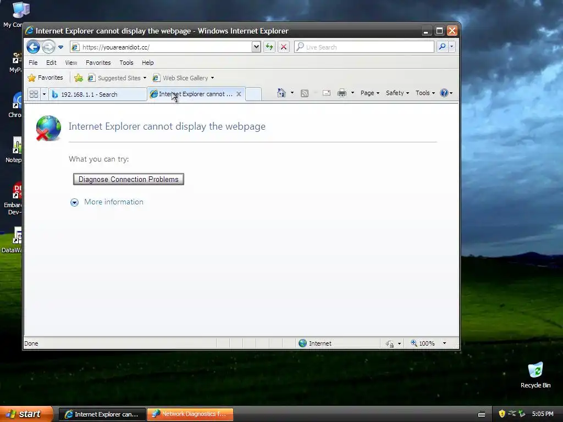Open the Tools menu in menu bar
Image resolution: width=563 pixels, height=422 pixels.
tap(126, 63)
